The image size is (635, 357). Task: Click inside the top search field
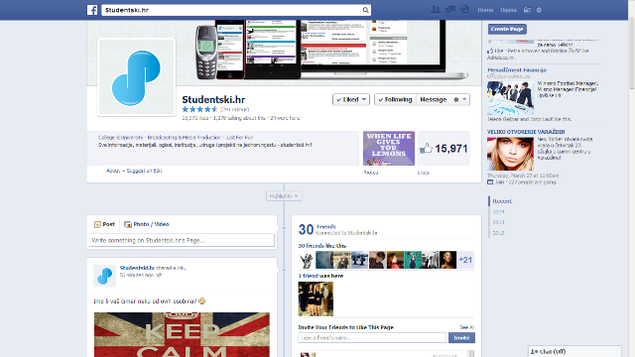coord(231,10)
